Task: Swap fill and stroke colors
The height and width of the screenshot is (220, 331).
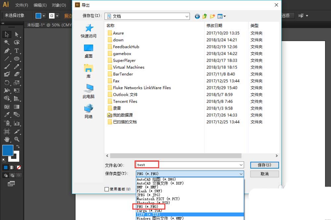Action: click(18, 146)
